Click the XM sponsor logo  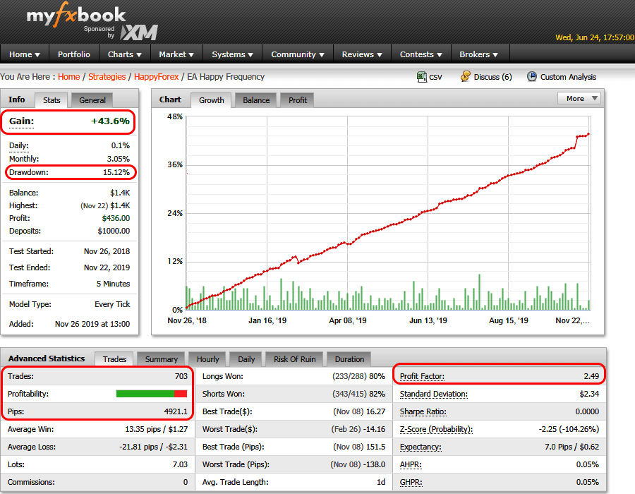pos(138,32)
